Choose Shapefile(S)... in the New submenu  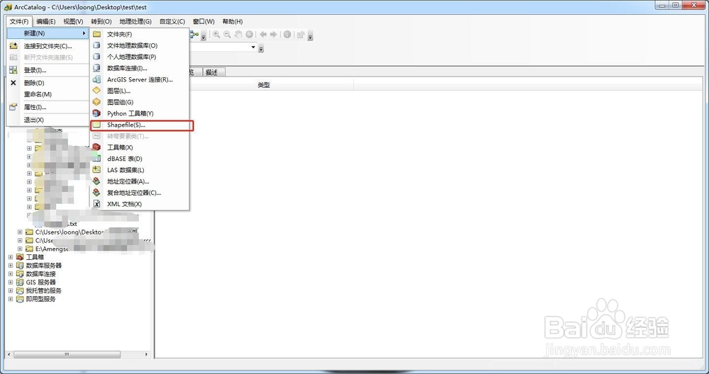pos(140,125)
